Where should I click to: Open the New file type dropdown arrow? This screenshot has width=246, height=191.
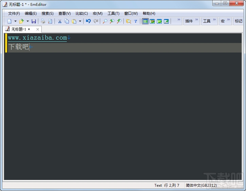click(x=15, y=21)
